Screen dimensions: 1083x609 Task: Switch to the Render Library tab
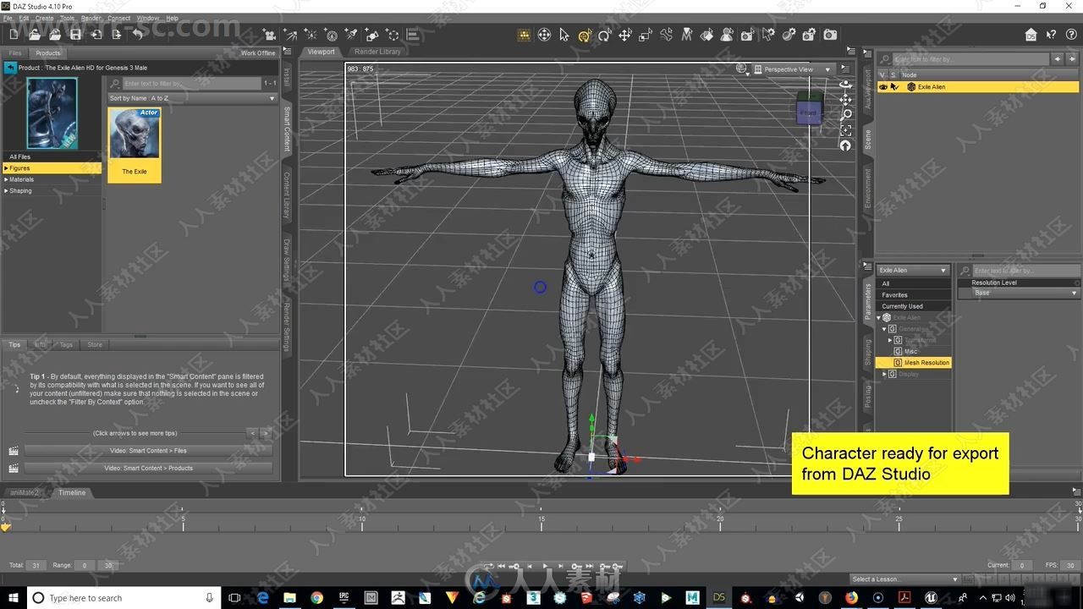[x=377, y=52]
